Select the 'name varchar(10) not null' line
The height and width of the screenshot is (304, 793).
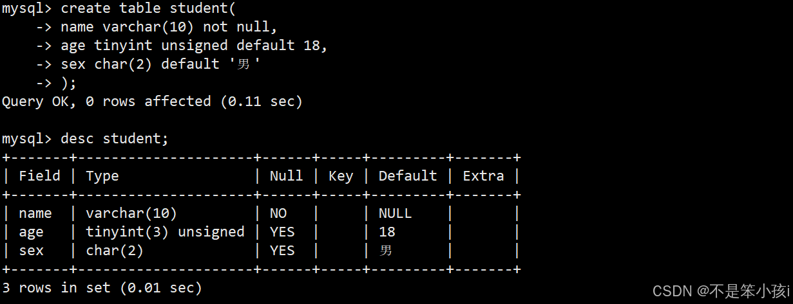(x=169, y=28)
